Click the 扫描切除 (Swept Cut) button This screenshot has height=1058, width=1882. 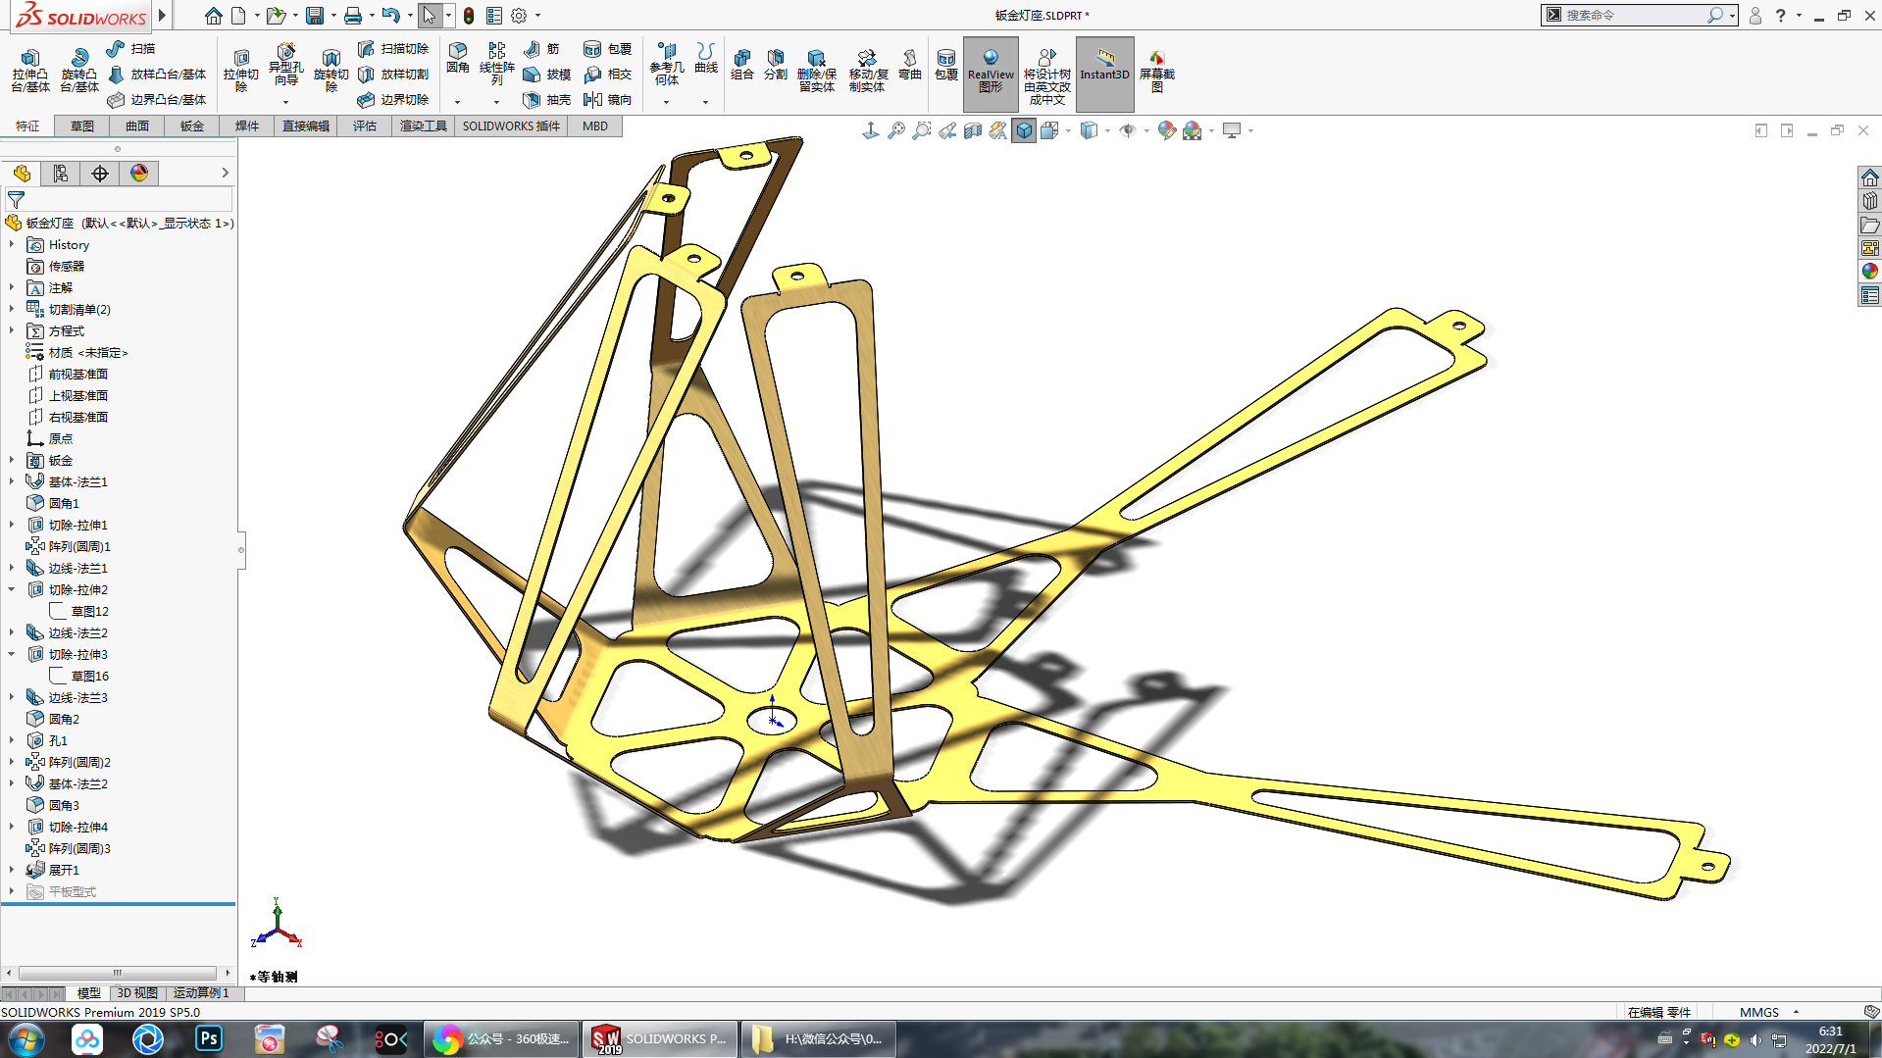[393, 49]
